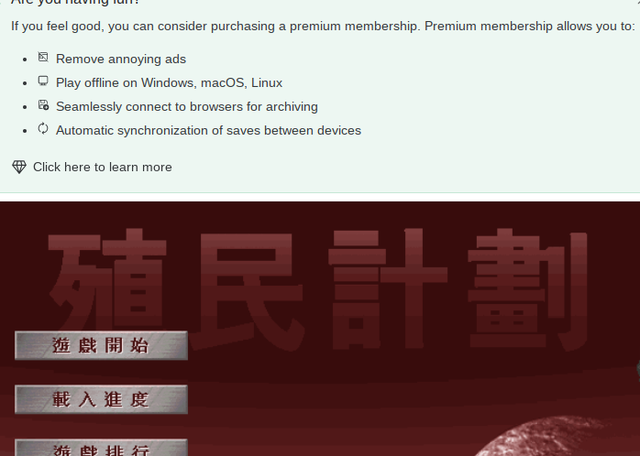Click the remove-ads crossed image icon
The image size is (640, 456).
pos(43,57)
